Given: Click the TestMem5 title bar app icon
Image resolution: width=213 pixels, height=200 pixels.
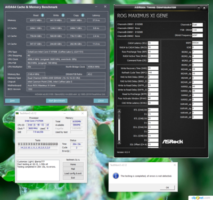Looking at the screenshot, I should [x=17, y=113].
